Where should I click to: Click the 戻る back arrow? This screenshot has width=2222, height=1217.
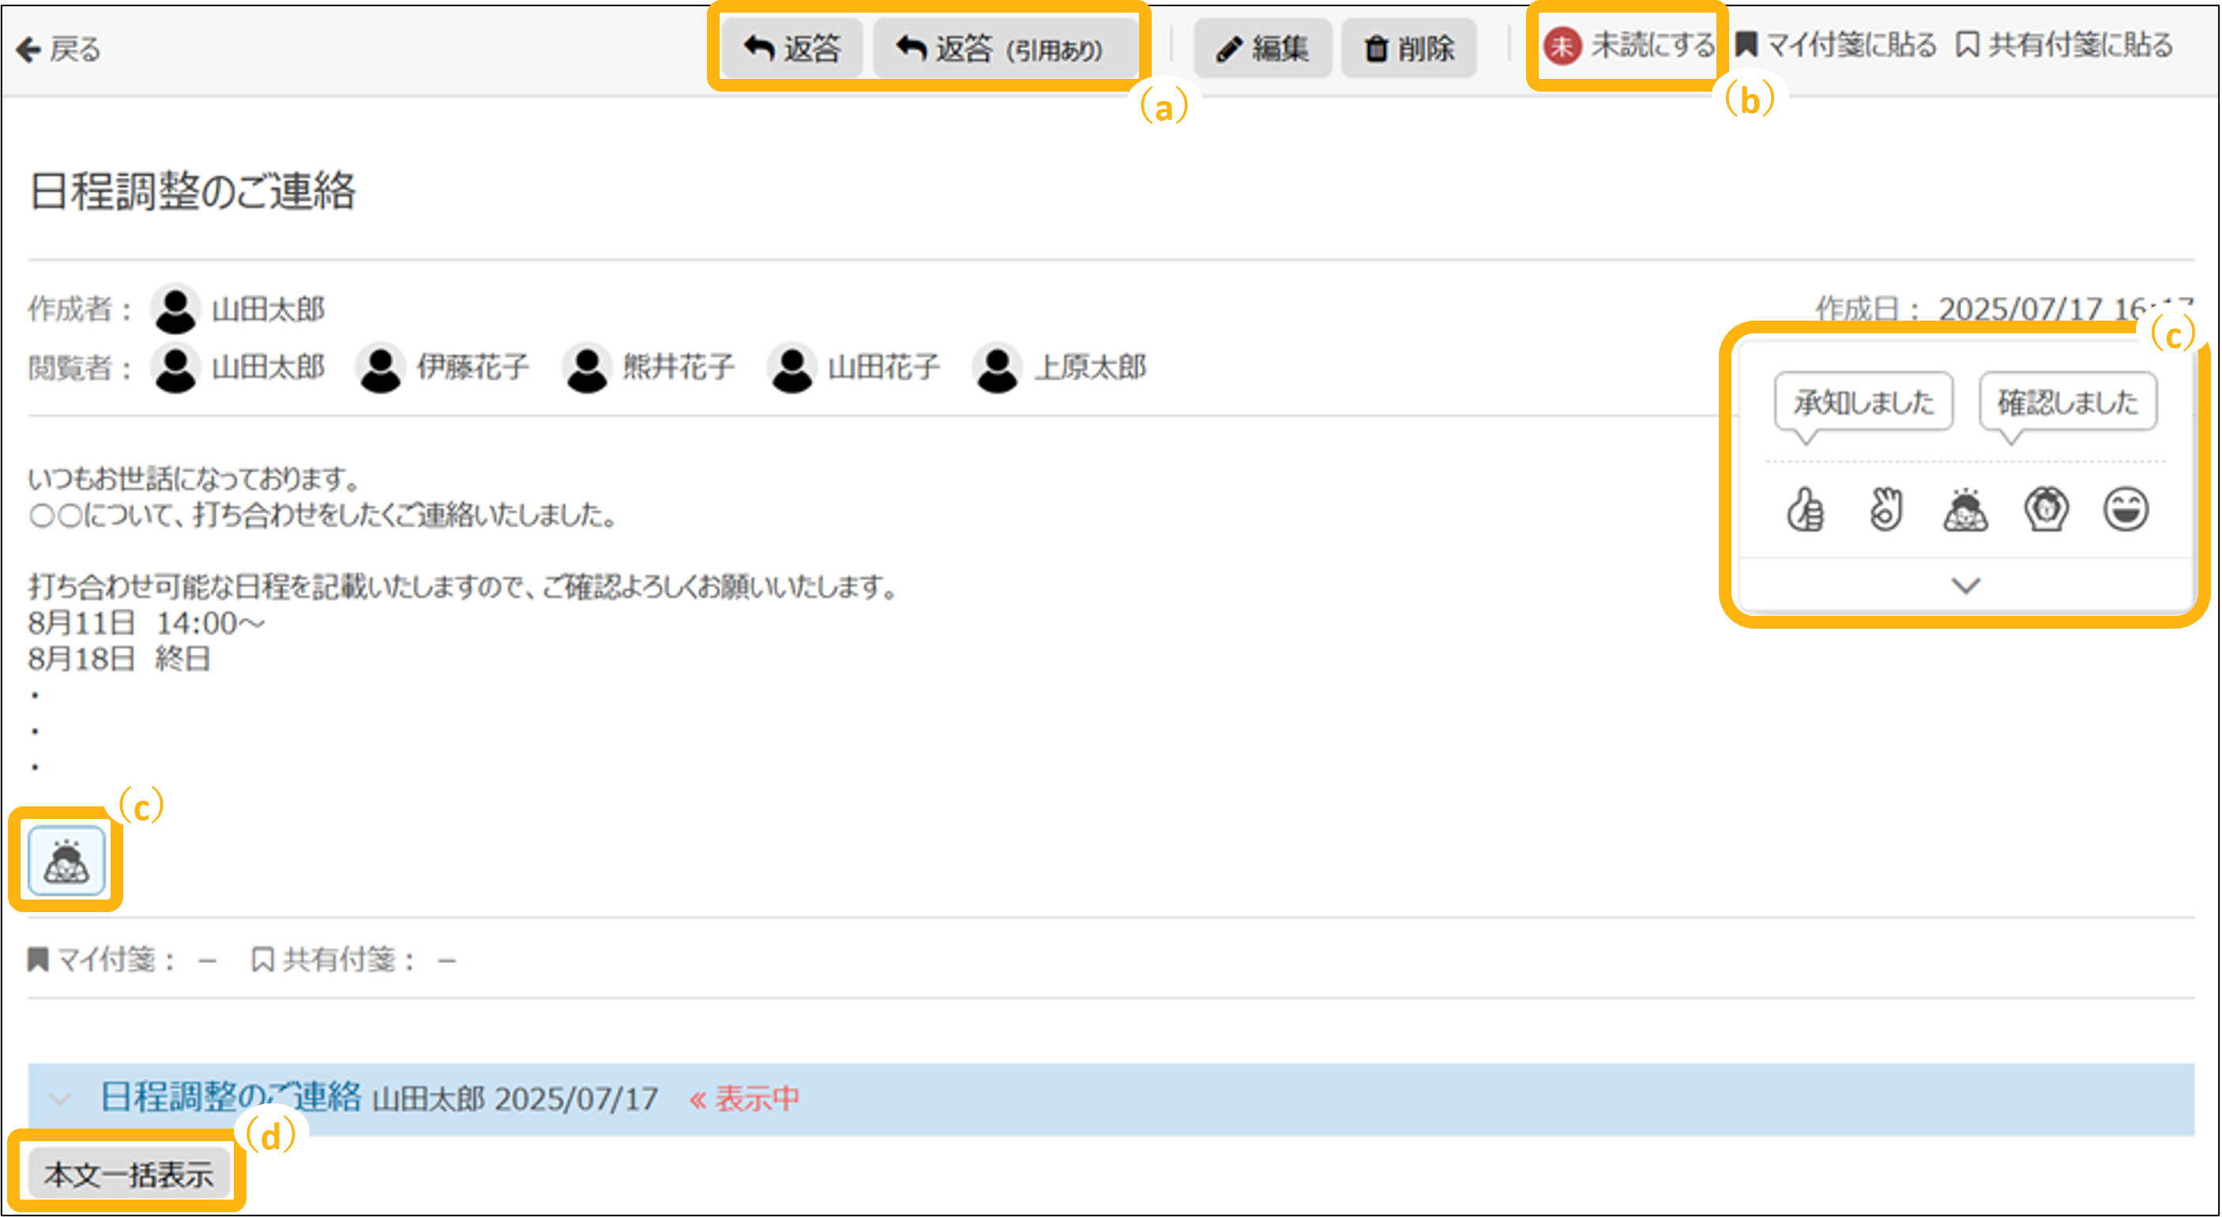pos(58,49)
